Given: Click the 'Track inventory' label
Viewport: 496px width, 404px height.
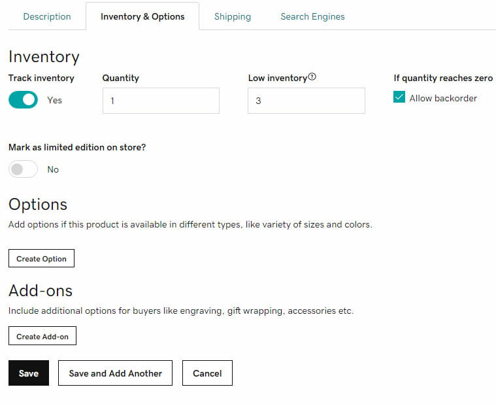Looking at the screenshot, I should 41,78.
